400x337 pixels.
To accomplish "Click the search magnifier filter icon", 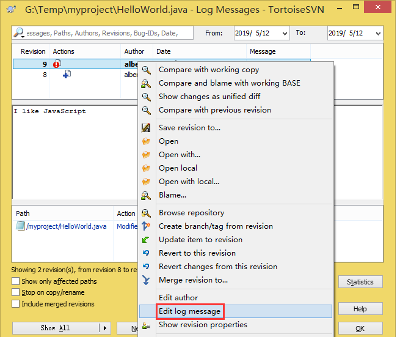I will coord(19,32).
